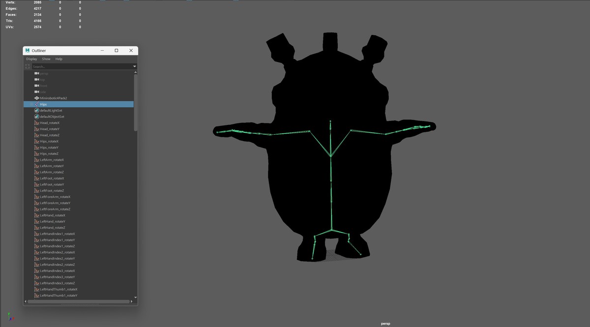Viewport: 590px width, 327px height.
Task: Select the LeftFoot_rotateX curve node
Action: point(53,178)
